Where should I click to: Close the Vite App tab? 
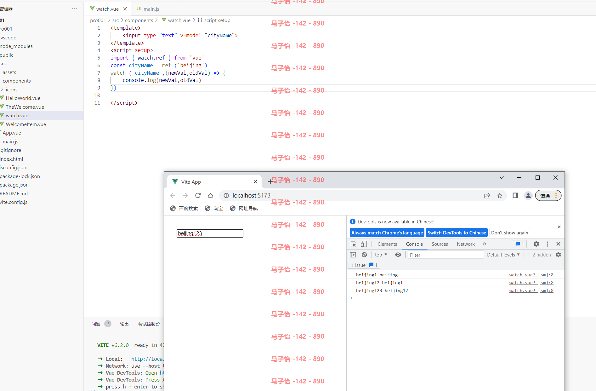[255, 182]
